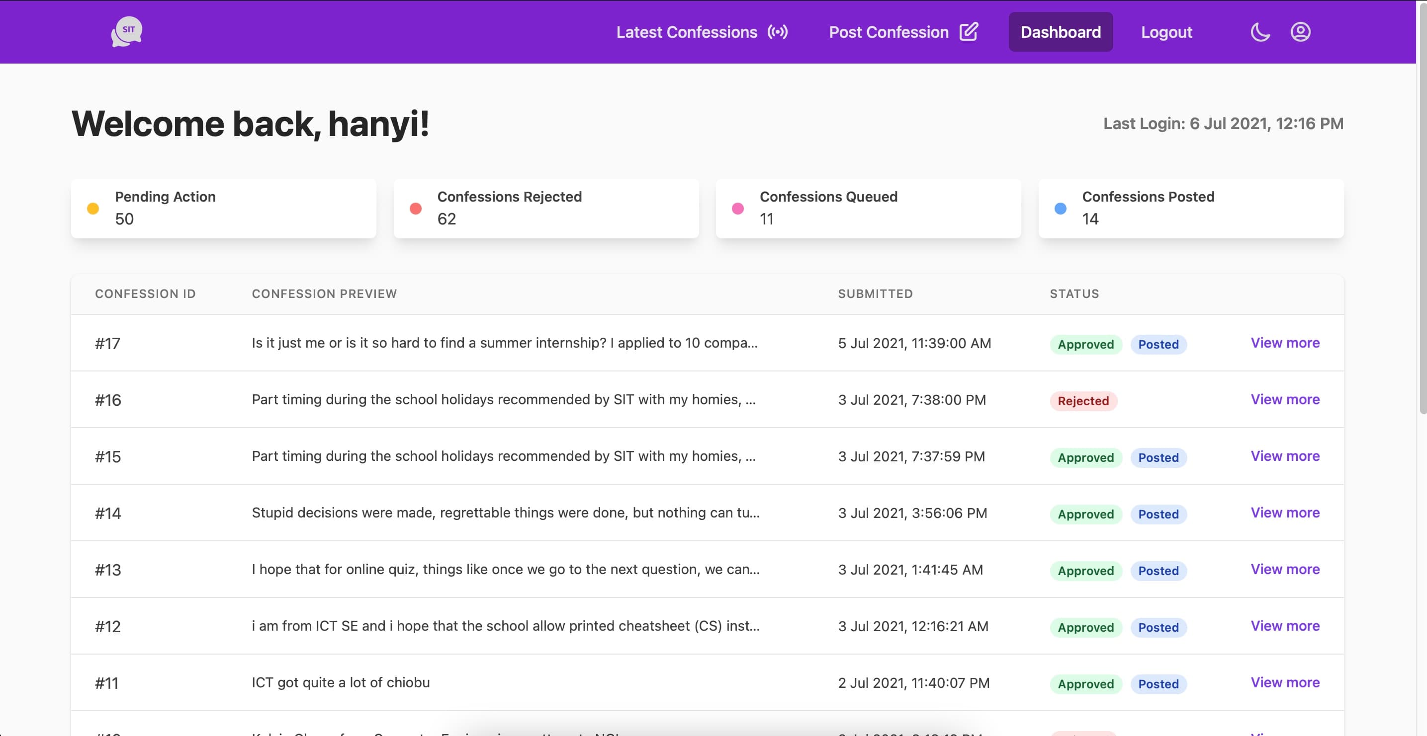Open View more for confession #11
This screenshot has width=1427, height=736.
[1285, 682]
